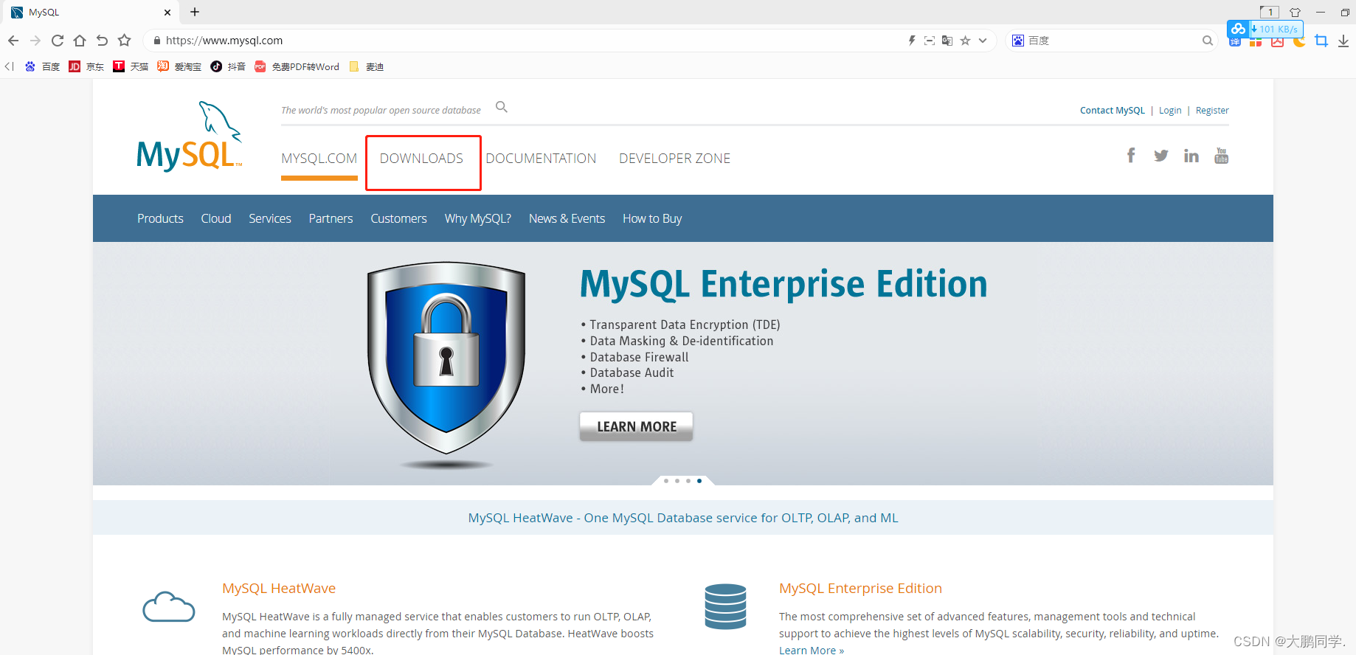Open the Customers menu
This screenshot has width=1356, height=655.
398,218
